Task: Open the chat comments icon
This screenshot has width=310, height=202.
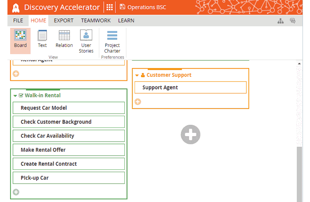Action: [292, 21]
